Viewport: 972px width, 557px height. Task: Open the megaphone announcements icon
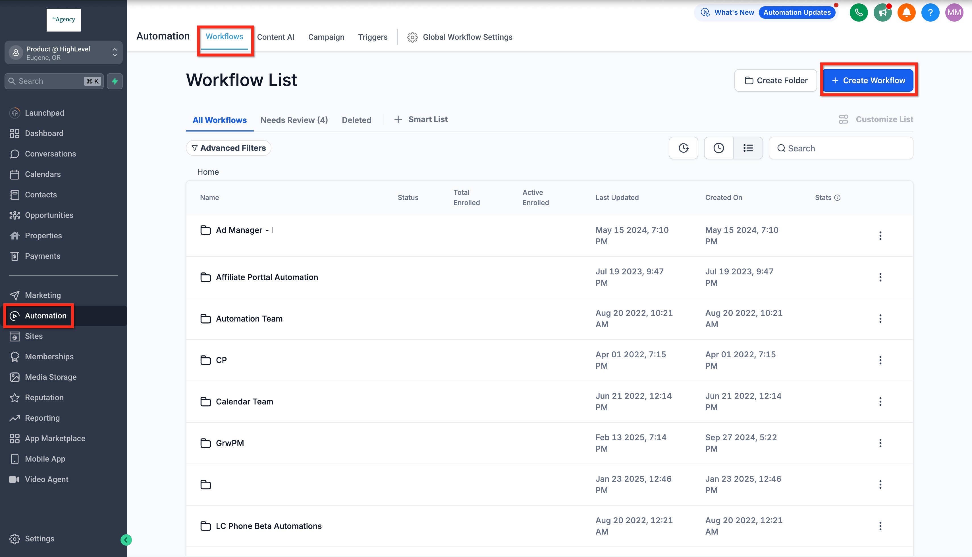click(x=882, y=12)
